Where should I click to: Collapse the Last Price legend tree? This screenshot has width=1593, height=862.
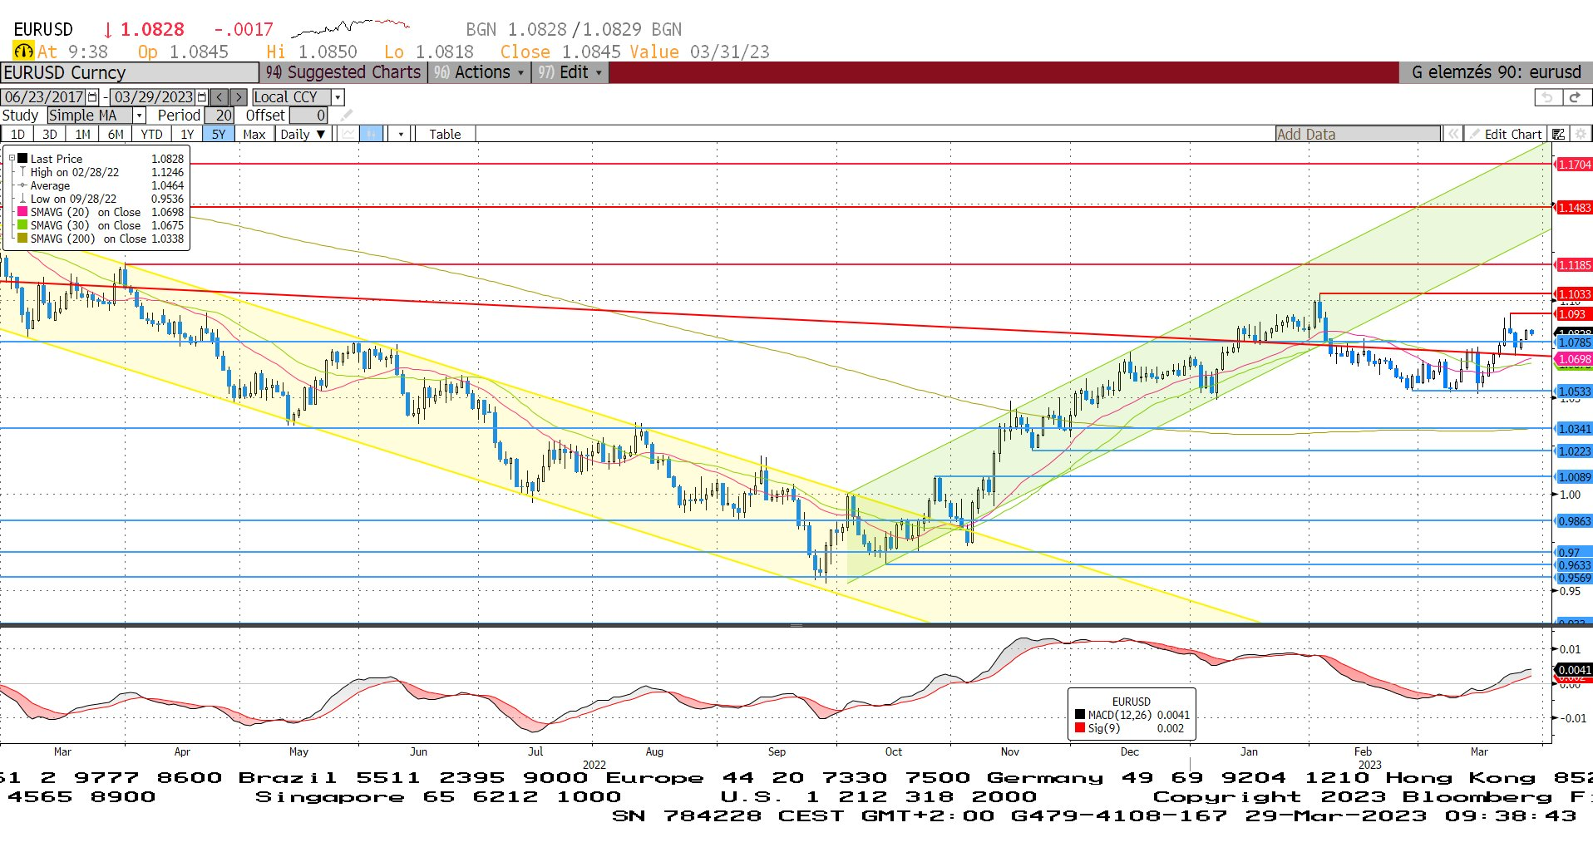(x=12, y=158)
